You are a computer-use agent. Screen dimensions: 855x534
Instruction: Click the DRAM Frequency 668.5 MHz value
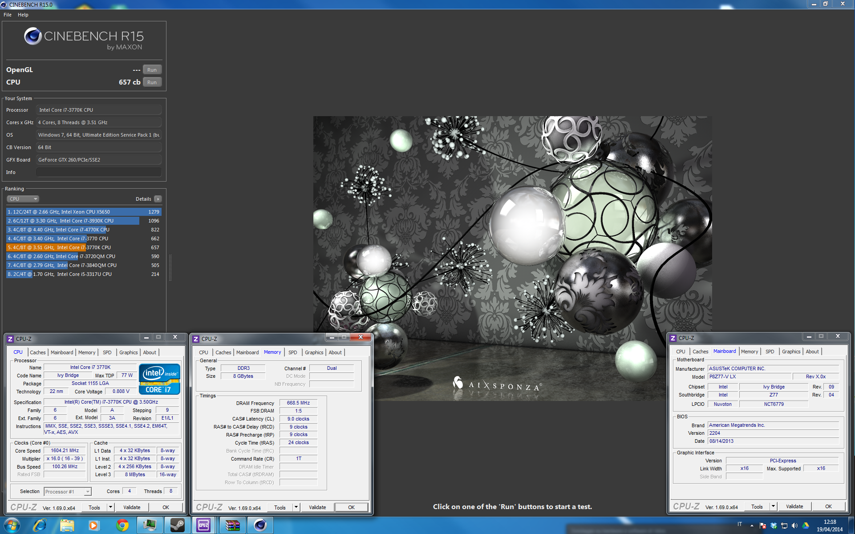click(x=298, y=403)
